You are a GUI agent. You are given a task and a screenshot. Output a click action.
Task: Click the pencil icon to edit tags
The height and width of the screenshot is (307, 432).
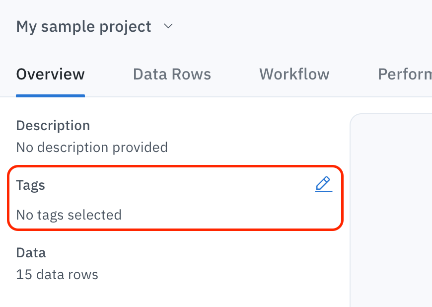pyautogui.click(x=324, y=184)
